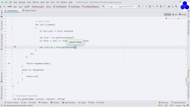Run the app with green play button
190x107 pixels.
point(139,6)
